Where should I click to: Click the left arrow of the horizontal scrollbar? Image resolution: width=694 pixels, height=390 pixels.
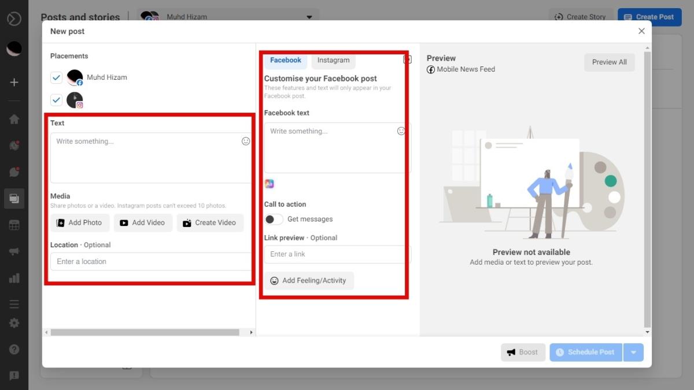(46, 333)
